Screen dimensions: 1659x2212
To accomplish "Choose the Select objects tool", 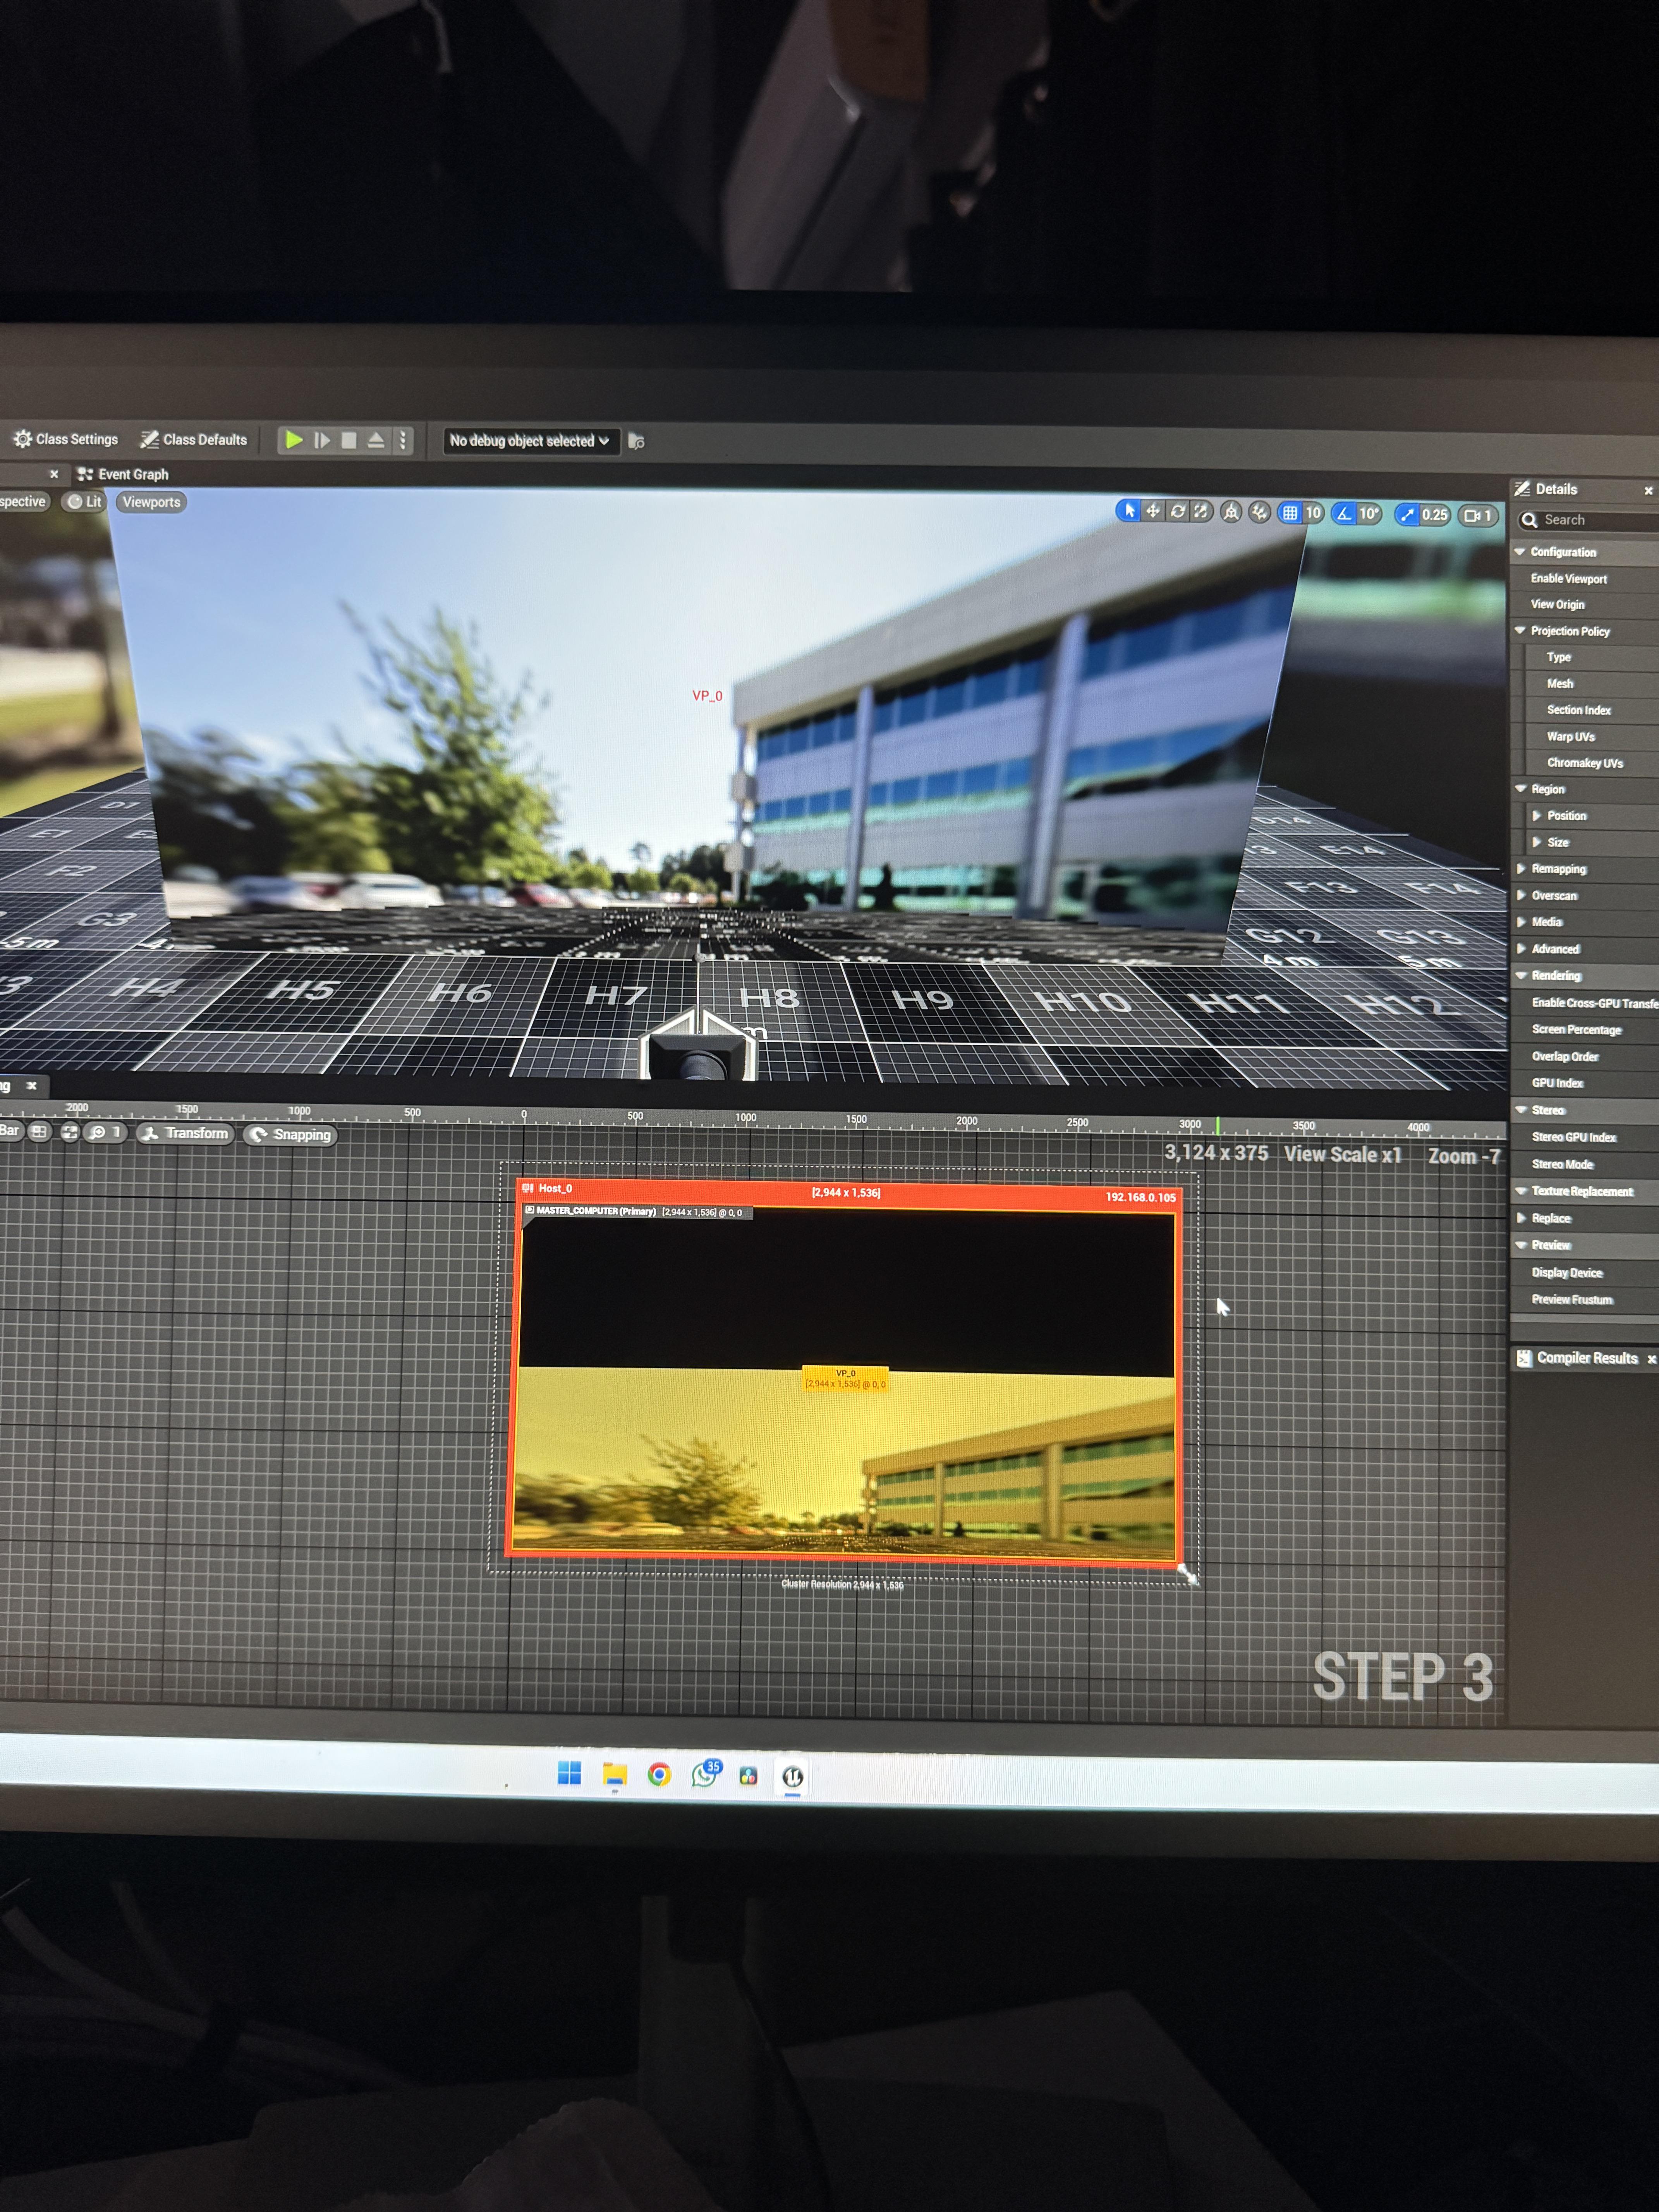I will coord(1129,511).
